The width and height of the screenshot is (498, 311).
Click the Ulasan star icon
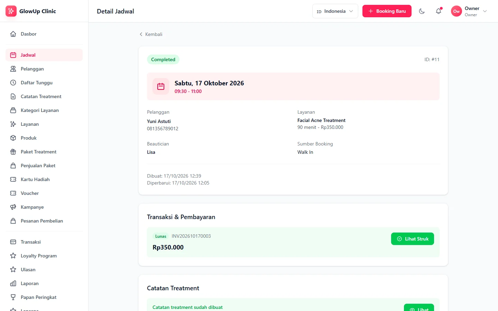13,270
